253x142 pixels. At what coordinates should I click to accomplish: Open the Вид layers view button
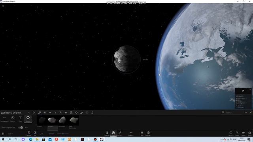point(142,133)
